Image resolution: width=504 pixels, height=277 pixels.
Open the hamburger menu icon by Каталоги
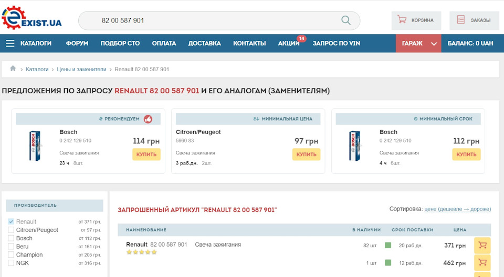[10, 43]
